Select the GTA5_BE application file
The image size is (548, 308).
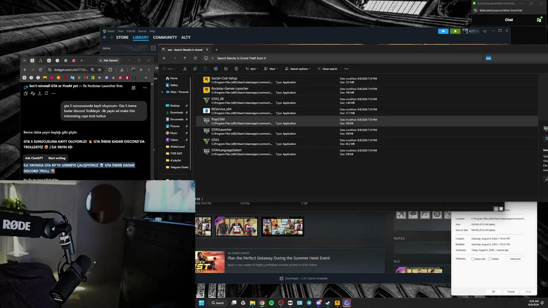tap(366, 101)
